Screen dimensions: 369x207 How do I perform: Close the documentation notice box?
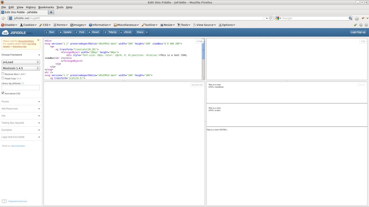point(38,40)
